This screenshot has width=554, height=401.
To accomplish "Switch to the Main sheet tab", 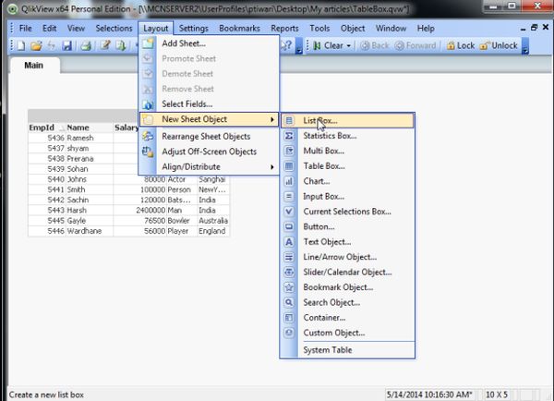I will click(34, 66).
